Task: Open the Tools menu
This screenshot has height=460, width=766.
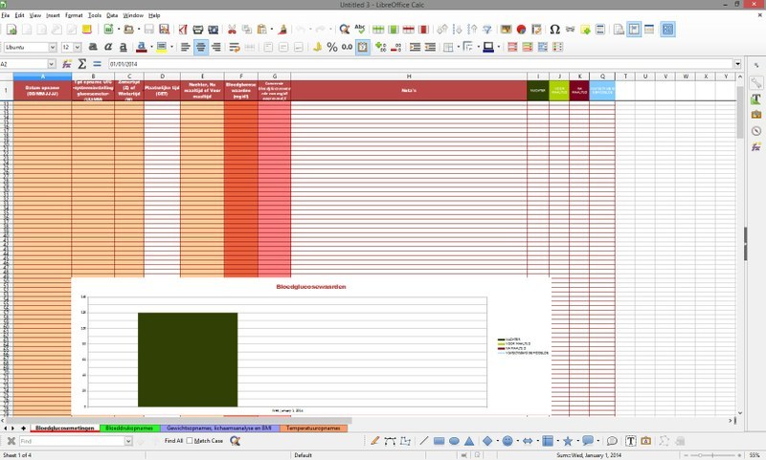Action: click(x=95, y=15)
